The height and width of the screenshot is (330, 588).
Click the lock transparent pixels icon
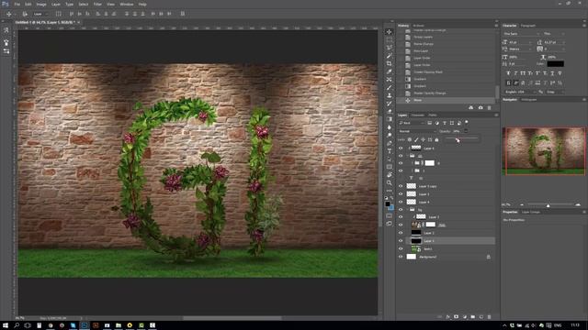click(410, 139)
